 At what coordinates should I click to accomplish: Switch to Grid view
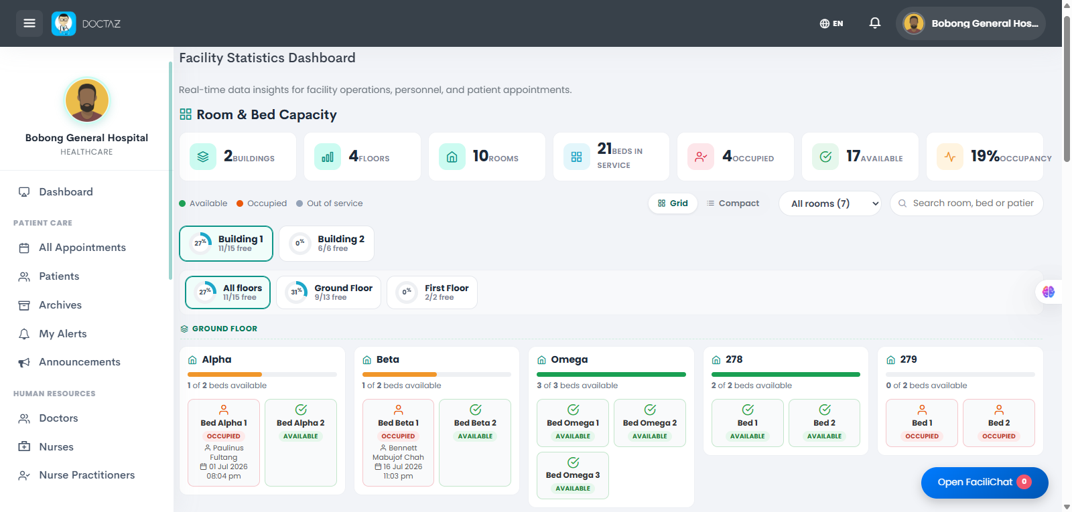[x=673, y=203]
